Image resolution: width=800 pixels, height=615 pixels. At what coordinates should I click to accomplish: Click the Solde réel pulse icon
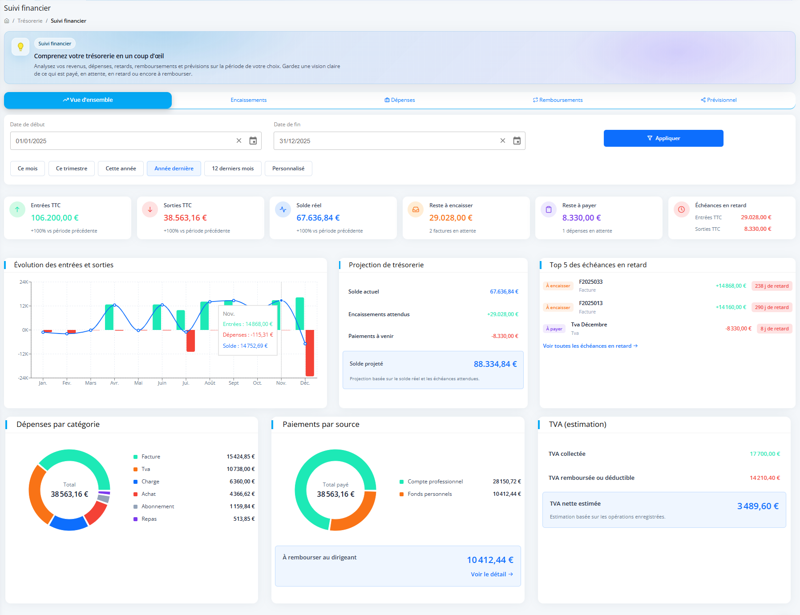point(283,209)
